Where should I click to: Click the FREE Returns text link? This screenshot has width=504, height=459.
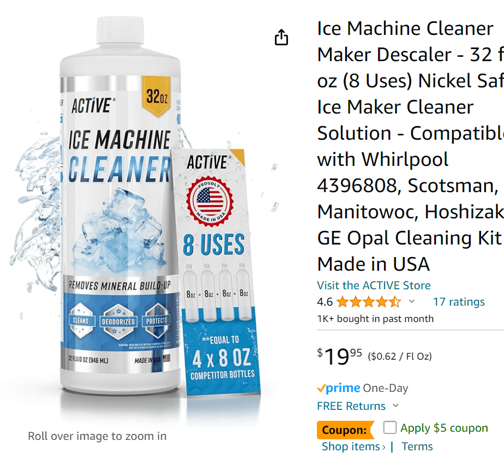(x=351, y=406)
